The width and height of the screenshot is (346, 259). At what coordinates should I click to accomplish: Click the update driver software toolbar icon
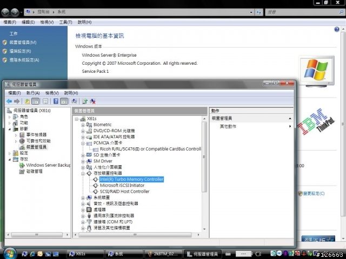coord(85,101)
